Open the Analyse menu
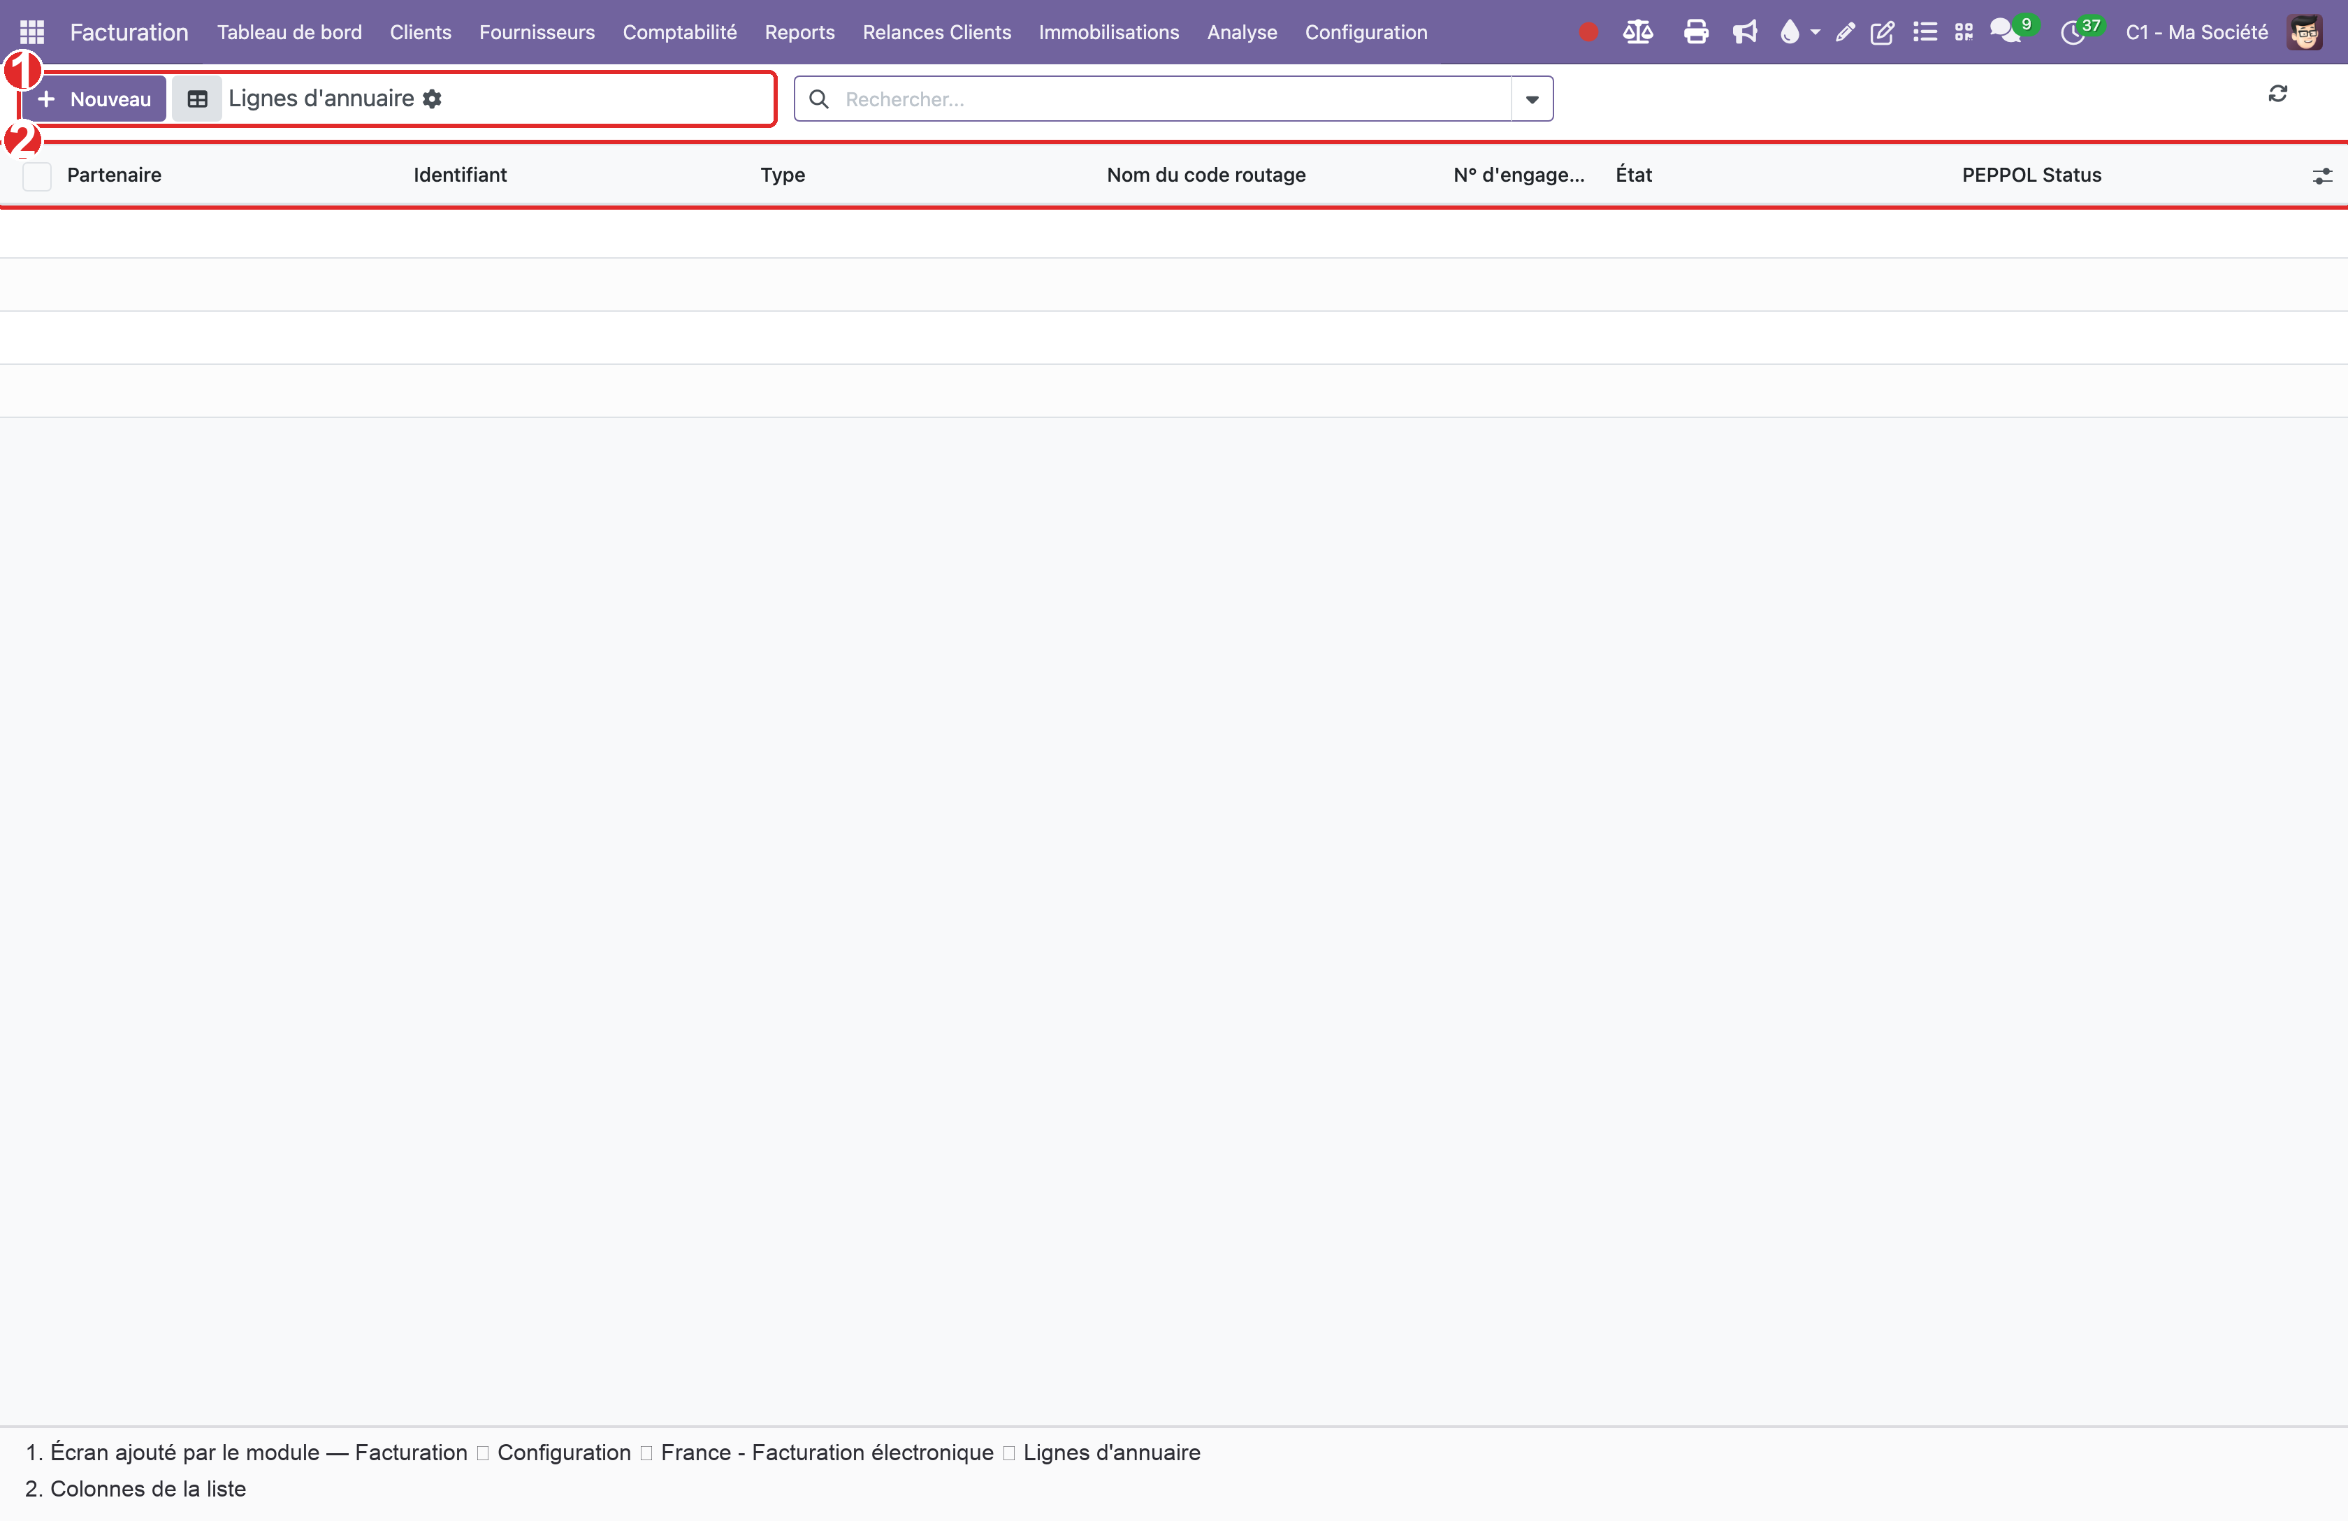The image size is (2348, 1521). [1242, 33]
